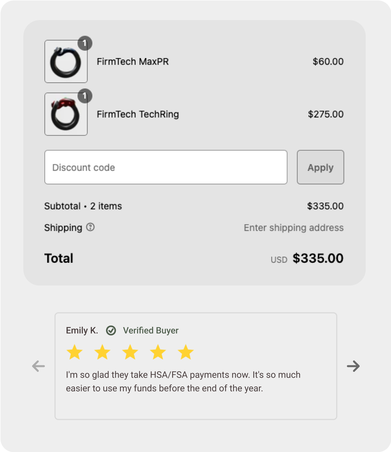This screenshot has height=452, width=391.
Task: Click the shipping help question mark icon
Action: (90, 227)
